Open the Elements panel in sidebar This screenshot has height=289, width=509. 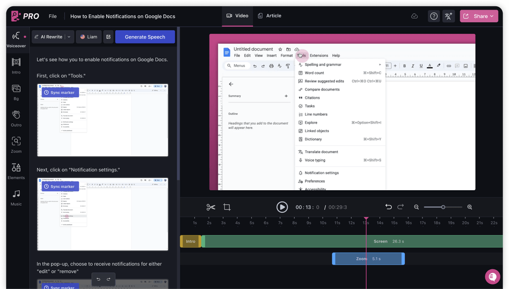(x=16, y=171)
